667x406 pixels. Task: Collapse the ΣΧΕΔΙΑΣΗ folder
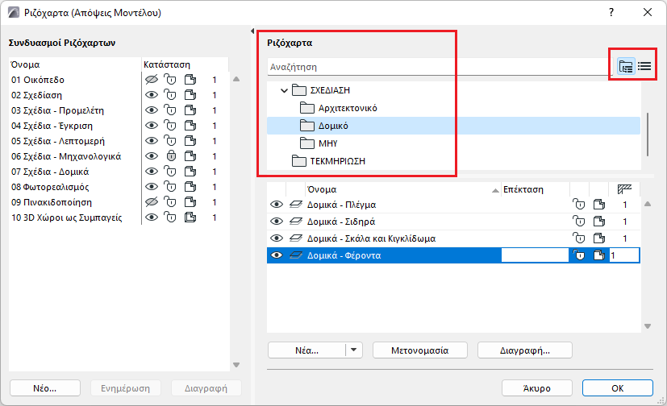pos(284,90)
